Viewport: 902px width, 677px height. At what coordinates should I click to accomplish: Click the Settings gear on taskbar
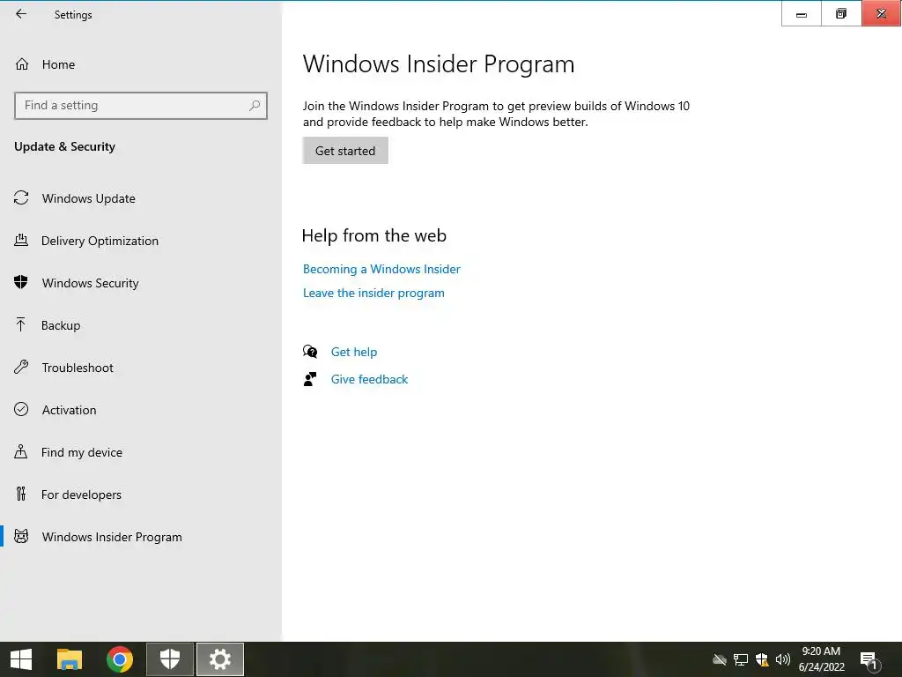click(x=219, y=659)
